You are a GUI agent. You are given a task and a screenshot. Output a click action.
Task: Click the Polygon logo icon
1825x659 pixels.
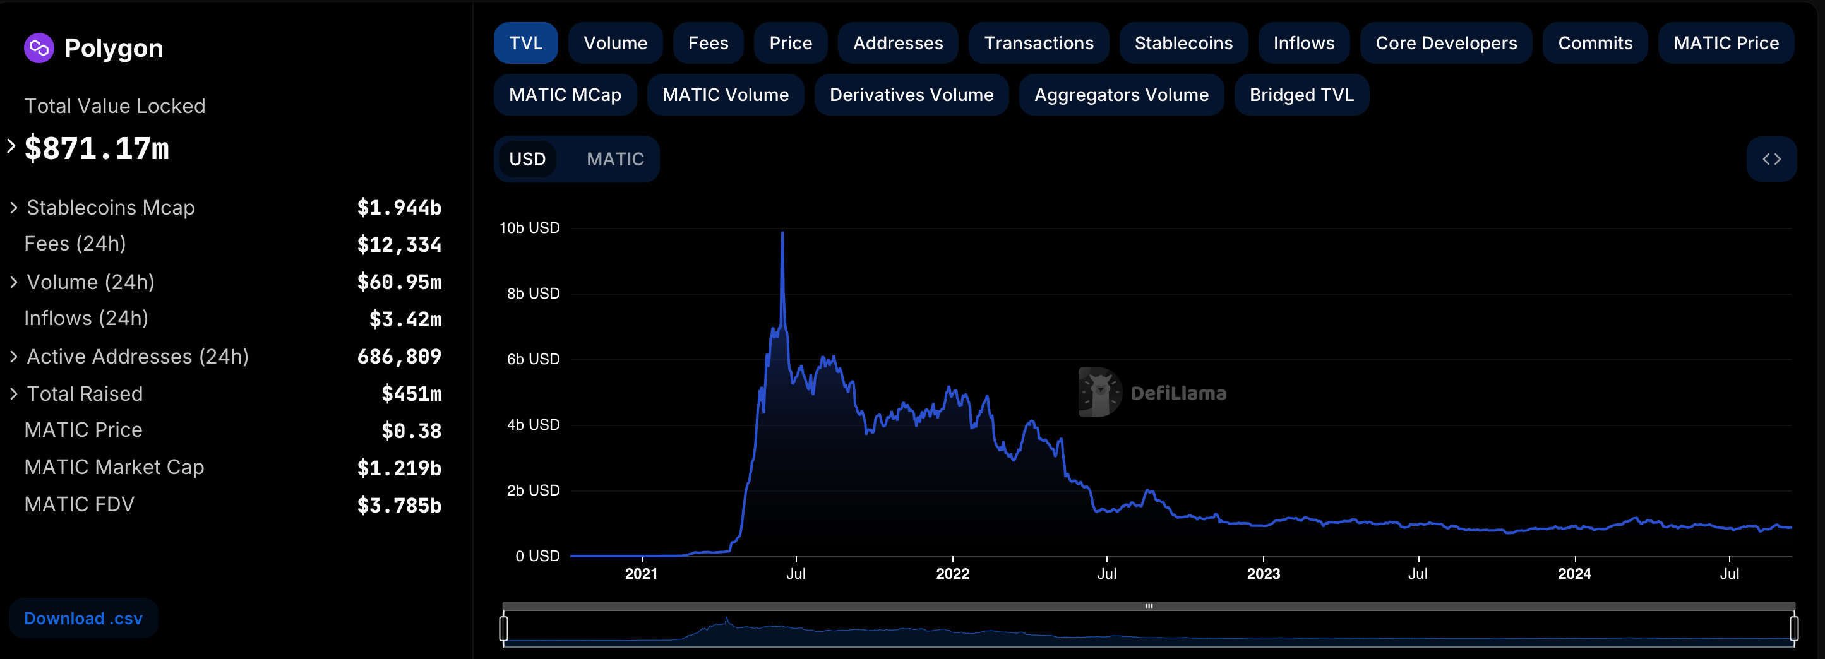pyautogui.click(x=39, y=48)
